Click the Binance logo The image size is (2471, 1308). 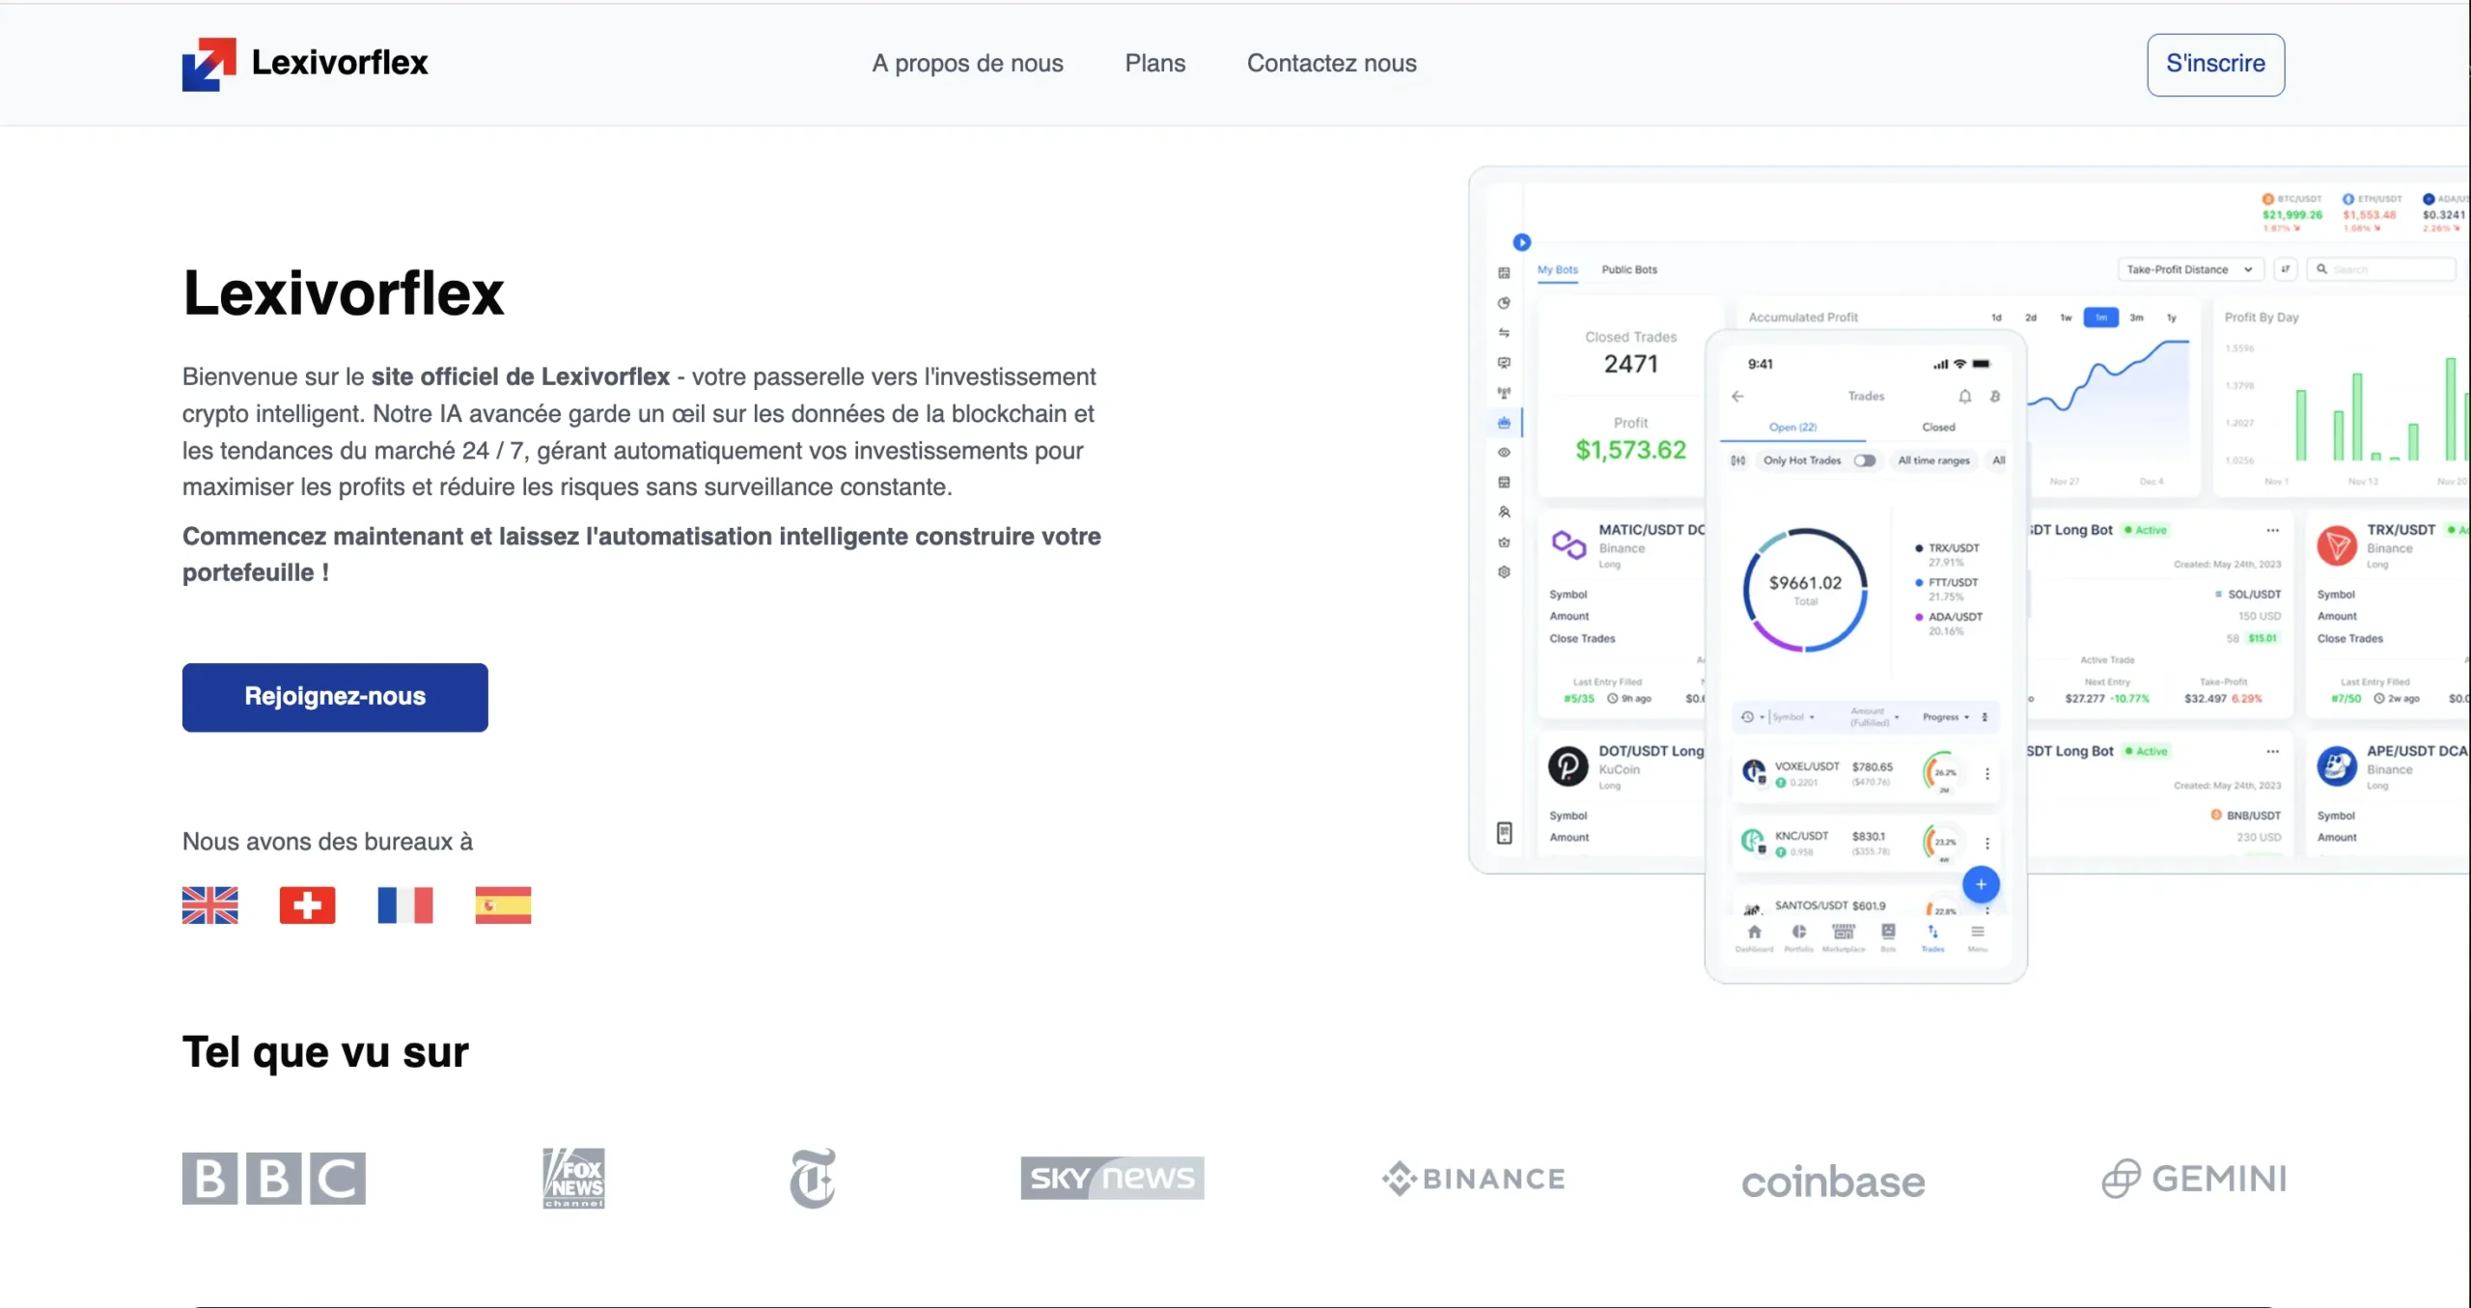tap(1473, 1179)
